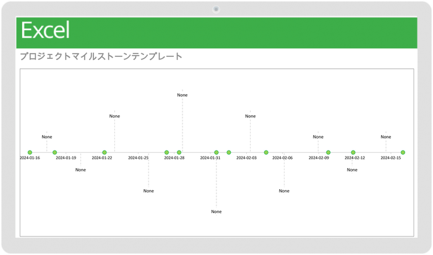Click the 2024-01-19 date label

pos(66,158)
